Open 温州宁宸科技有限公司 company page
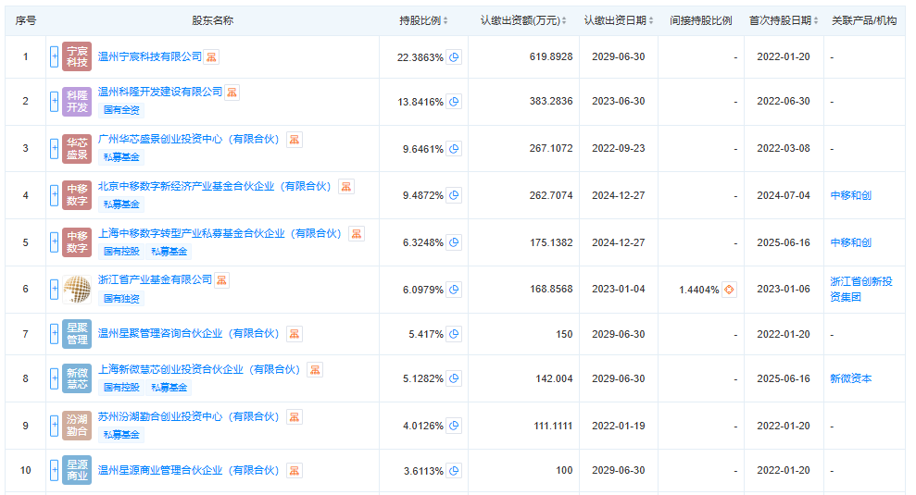Screen dimensions: 916x495 [149, 56]
